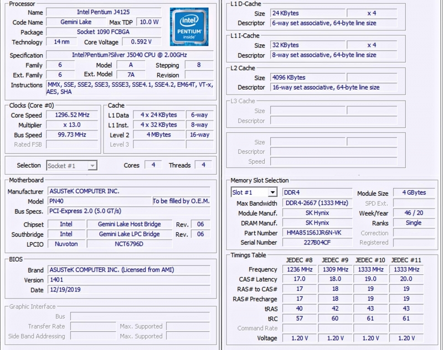Click the module size 4 GBytes field
The height and width of the screenshot is (350, 443).
point(414,192)
